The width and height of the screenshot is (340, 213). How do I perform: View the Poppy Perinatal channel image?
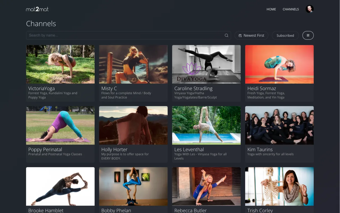tap(60, 125)
